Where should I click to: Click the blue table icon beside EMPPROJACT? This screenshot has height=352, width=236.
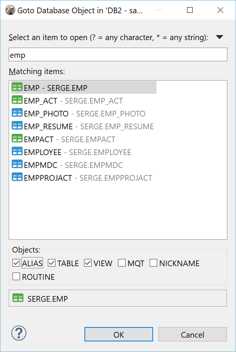click(x=17, y=177)
